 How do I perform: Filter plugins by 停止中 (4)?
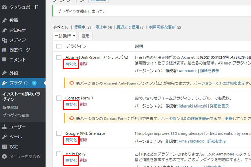[104, 27]
